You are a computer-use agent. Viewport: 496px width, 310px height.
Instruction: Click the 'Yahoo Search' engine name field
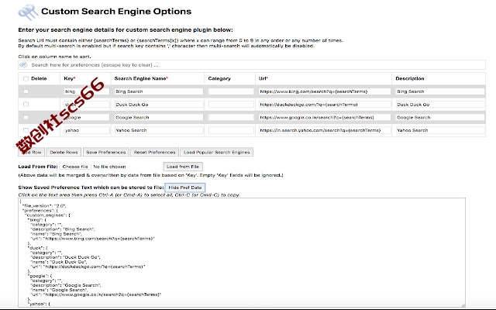(x=159, y=130)
